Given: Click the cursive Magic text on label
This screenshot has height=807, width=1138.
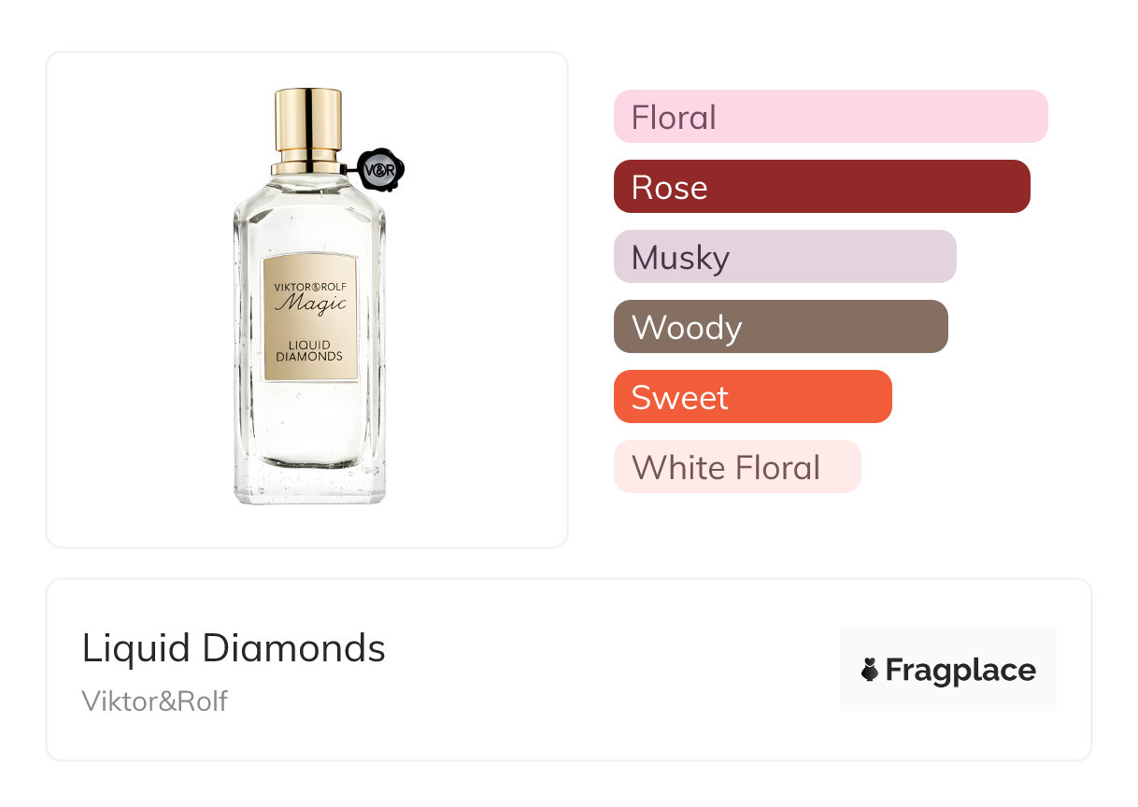Looking at the screenshot, I should pos(310,304).
